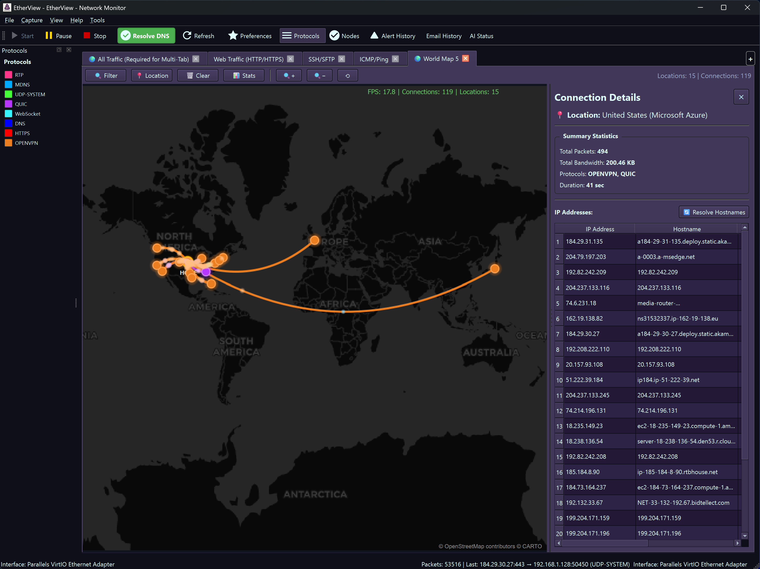Apply a Filter to map connections
The image size is (760, 569).
tap(105, 75)
